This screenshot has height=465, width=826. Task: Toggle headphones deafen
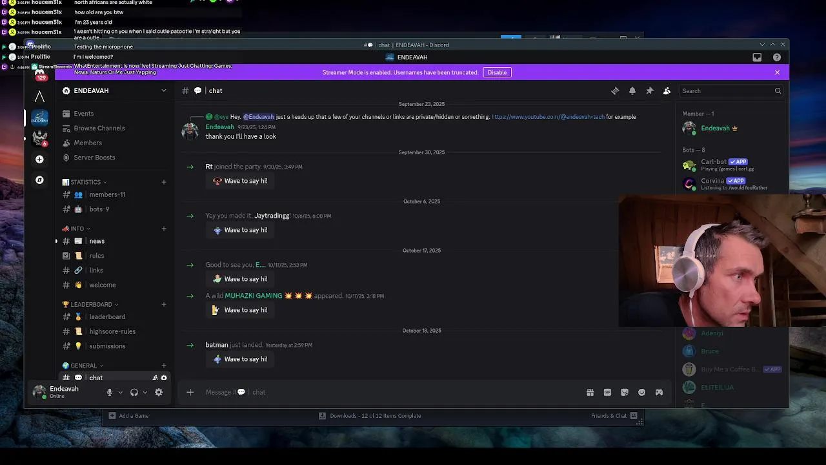coord(134,392)
